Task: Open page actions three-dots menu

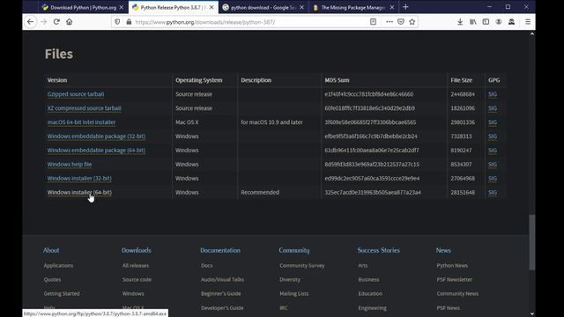Action: pyautogui.click(x=390, y=22)
